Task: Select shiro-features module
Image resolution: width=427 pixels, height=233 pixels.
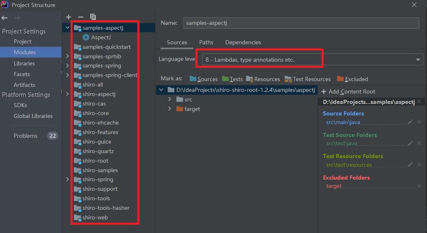Action: pyautogui.click(x=100, y=132)
